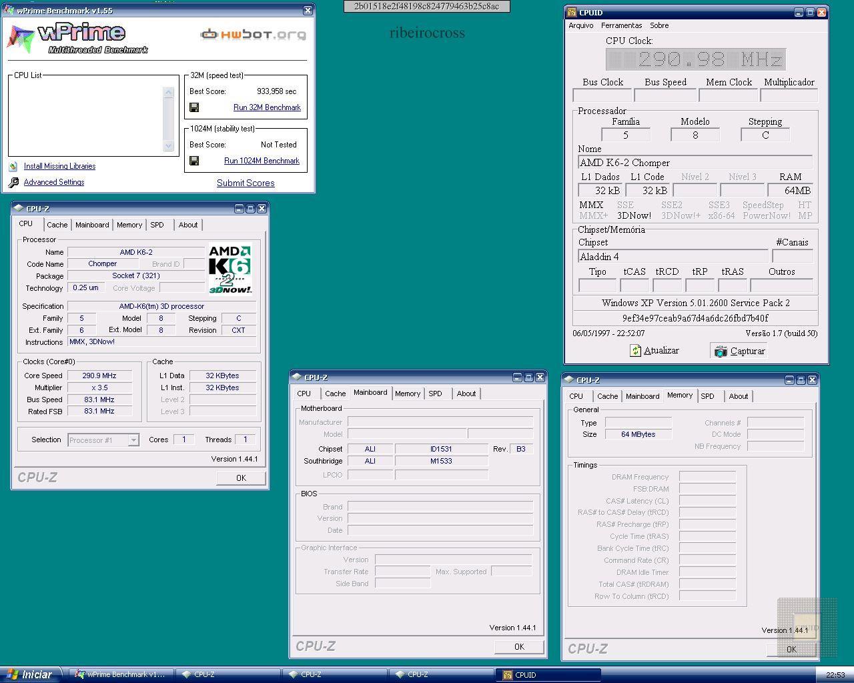Click the Chipset ID1531 model field

click(x=441, y=449)
